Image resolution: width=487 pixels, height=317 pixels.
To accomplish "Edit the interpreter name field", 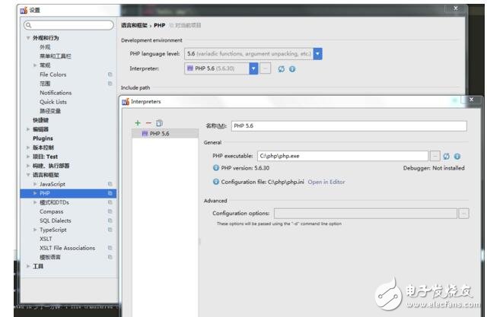I will [349, 126].
